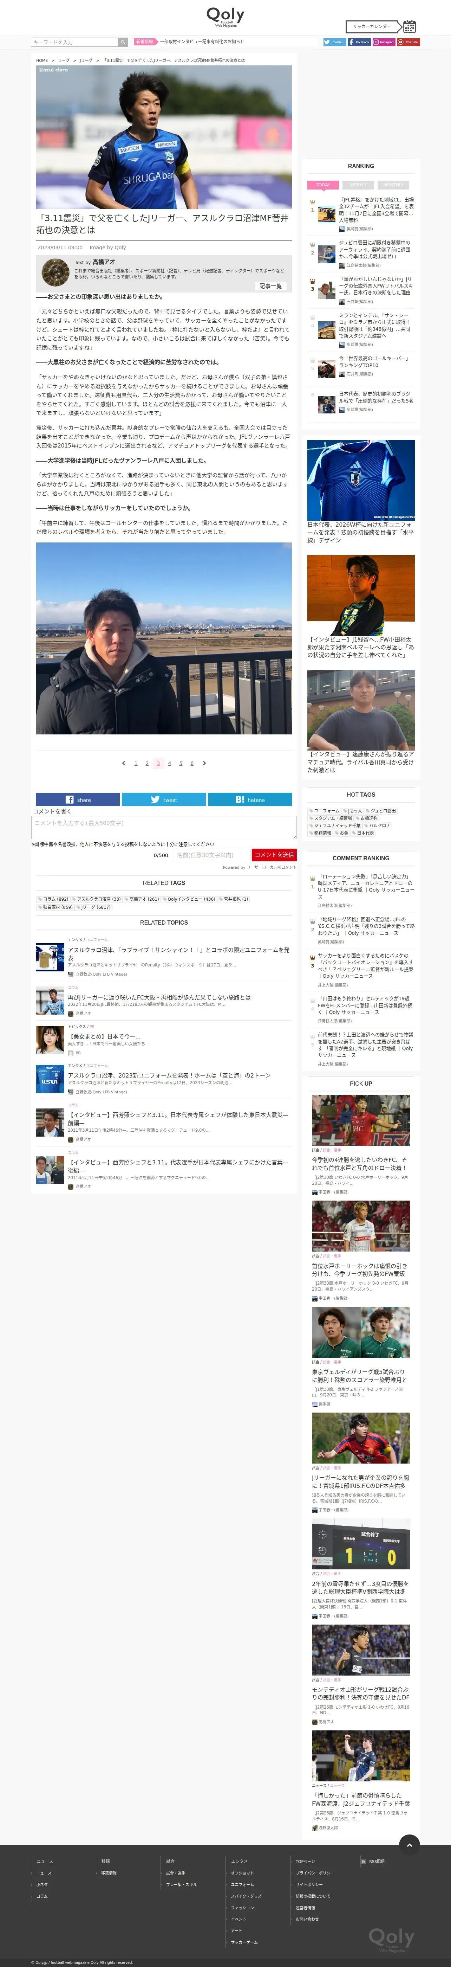Click the Qoly logo at top

coord(225,16)
